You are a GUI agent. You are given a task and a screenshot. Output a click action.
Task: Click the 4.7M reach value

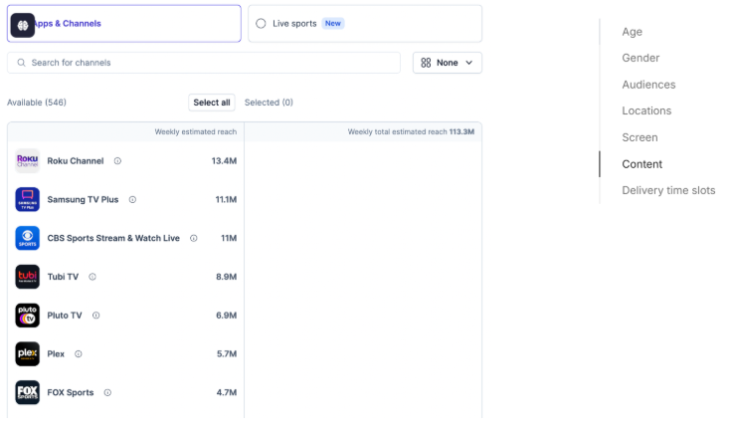pyautogui.click(x=227, y=392)
